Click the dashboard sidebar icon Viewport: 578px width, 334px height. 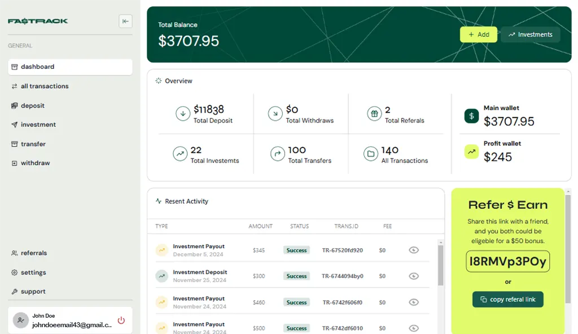tap(14, 67)
